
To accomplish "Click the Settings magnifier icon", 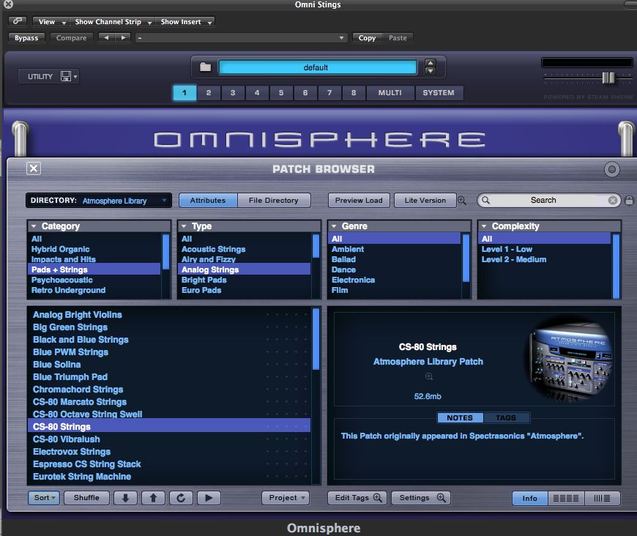I will [x=442, y=498].
